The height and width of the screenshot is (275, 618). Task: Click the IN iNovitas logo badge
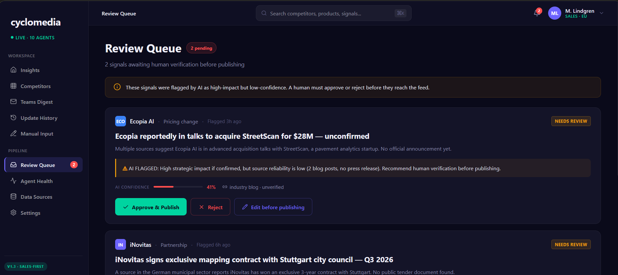(x=121, y=245)
